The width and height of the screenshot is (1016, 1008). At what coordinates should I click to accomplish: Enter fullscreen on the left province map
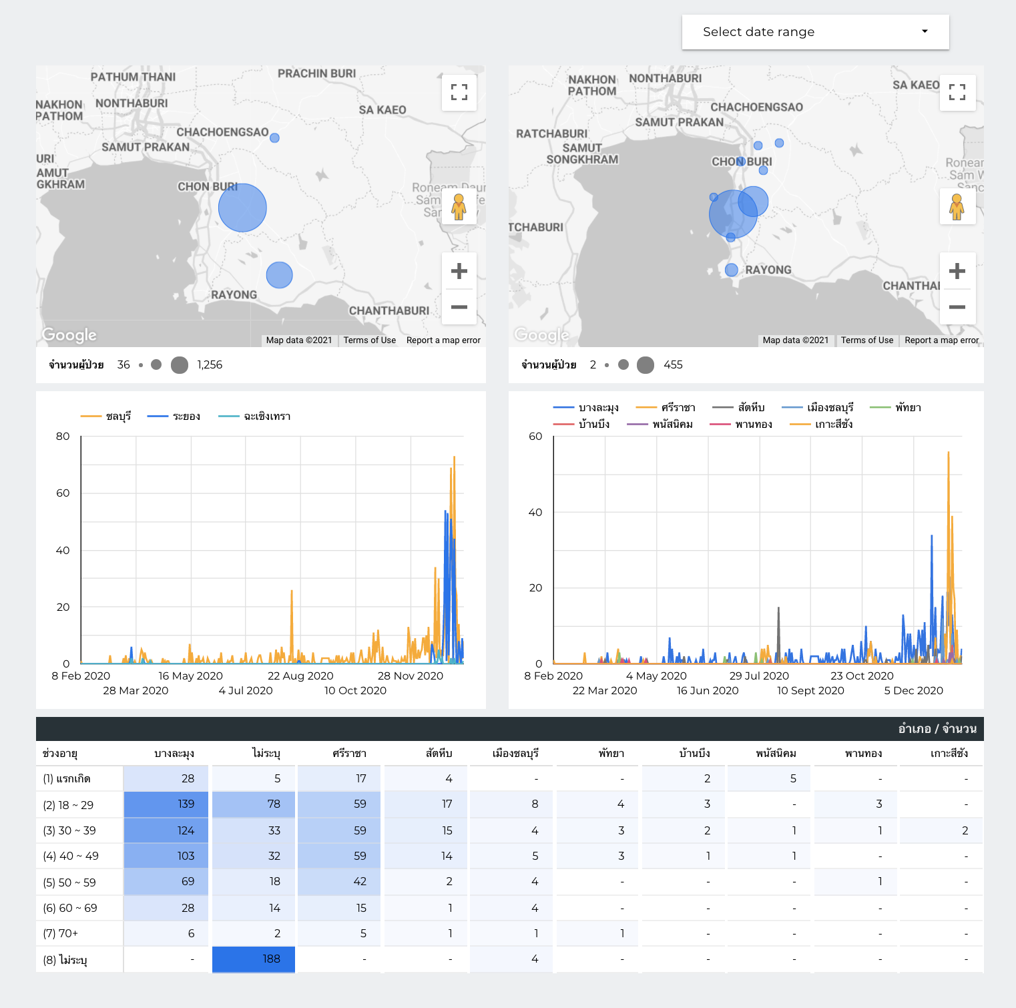(459, 92)
